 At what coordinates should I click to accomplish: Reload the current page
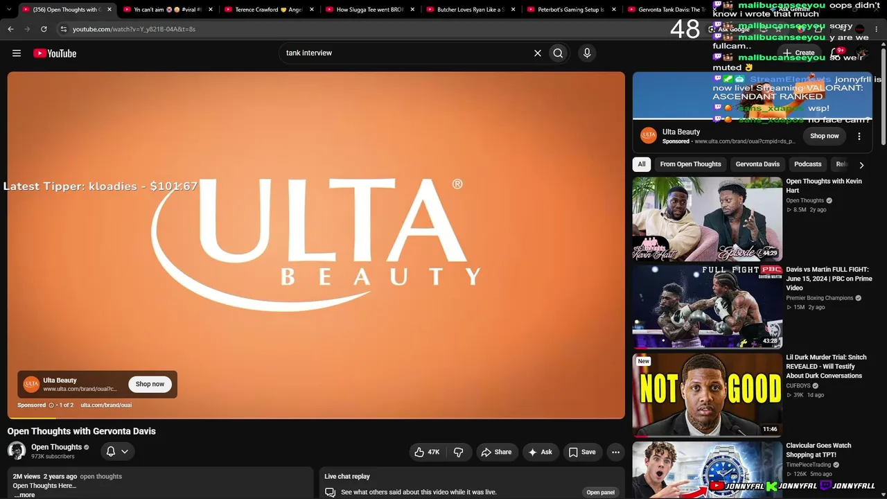(44, 29)
